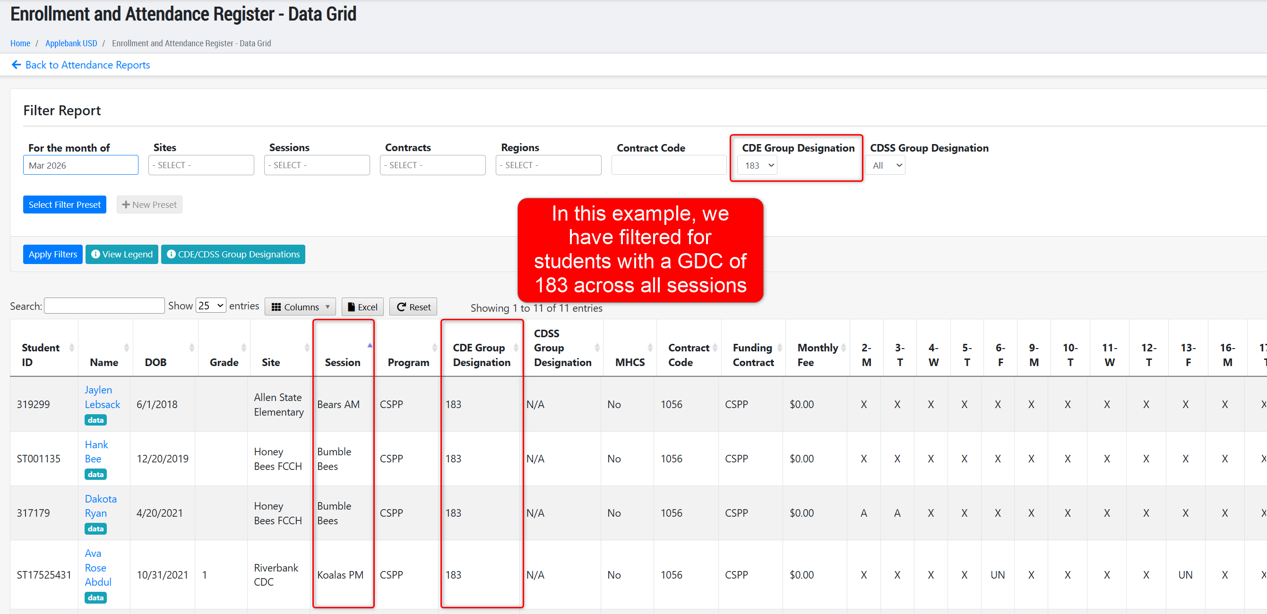Viewport: 1267px width, 614px height.
Task: Sort by Monthly Fee column arrows
Action: [844, 348]
